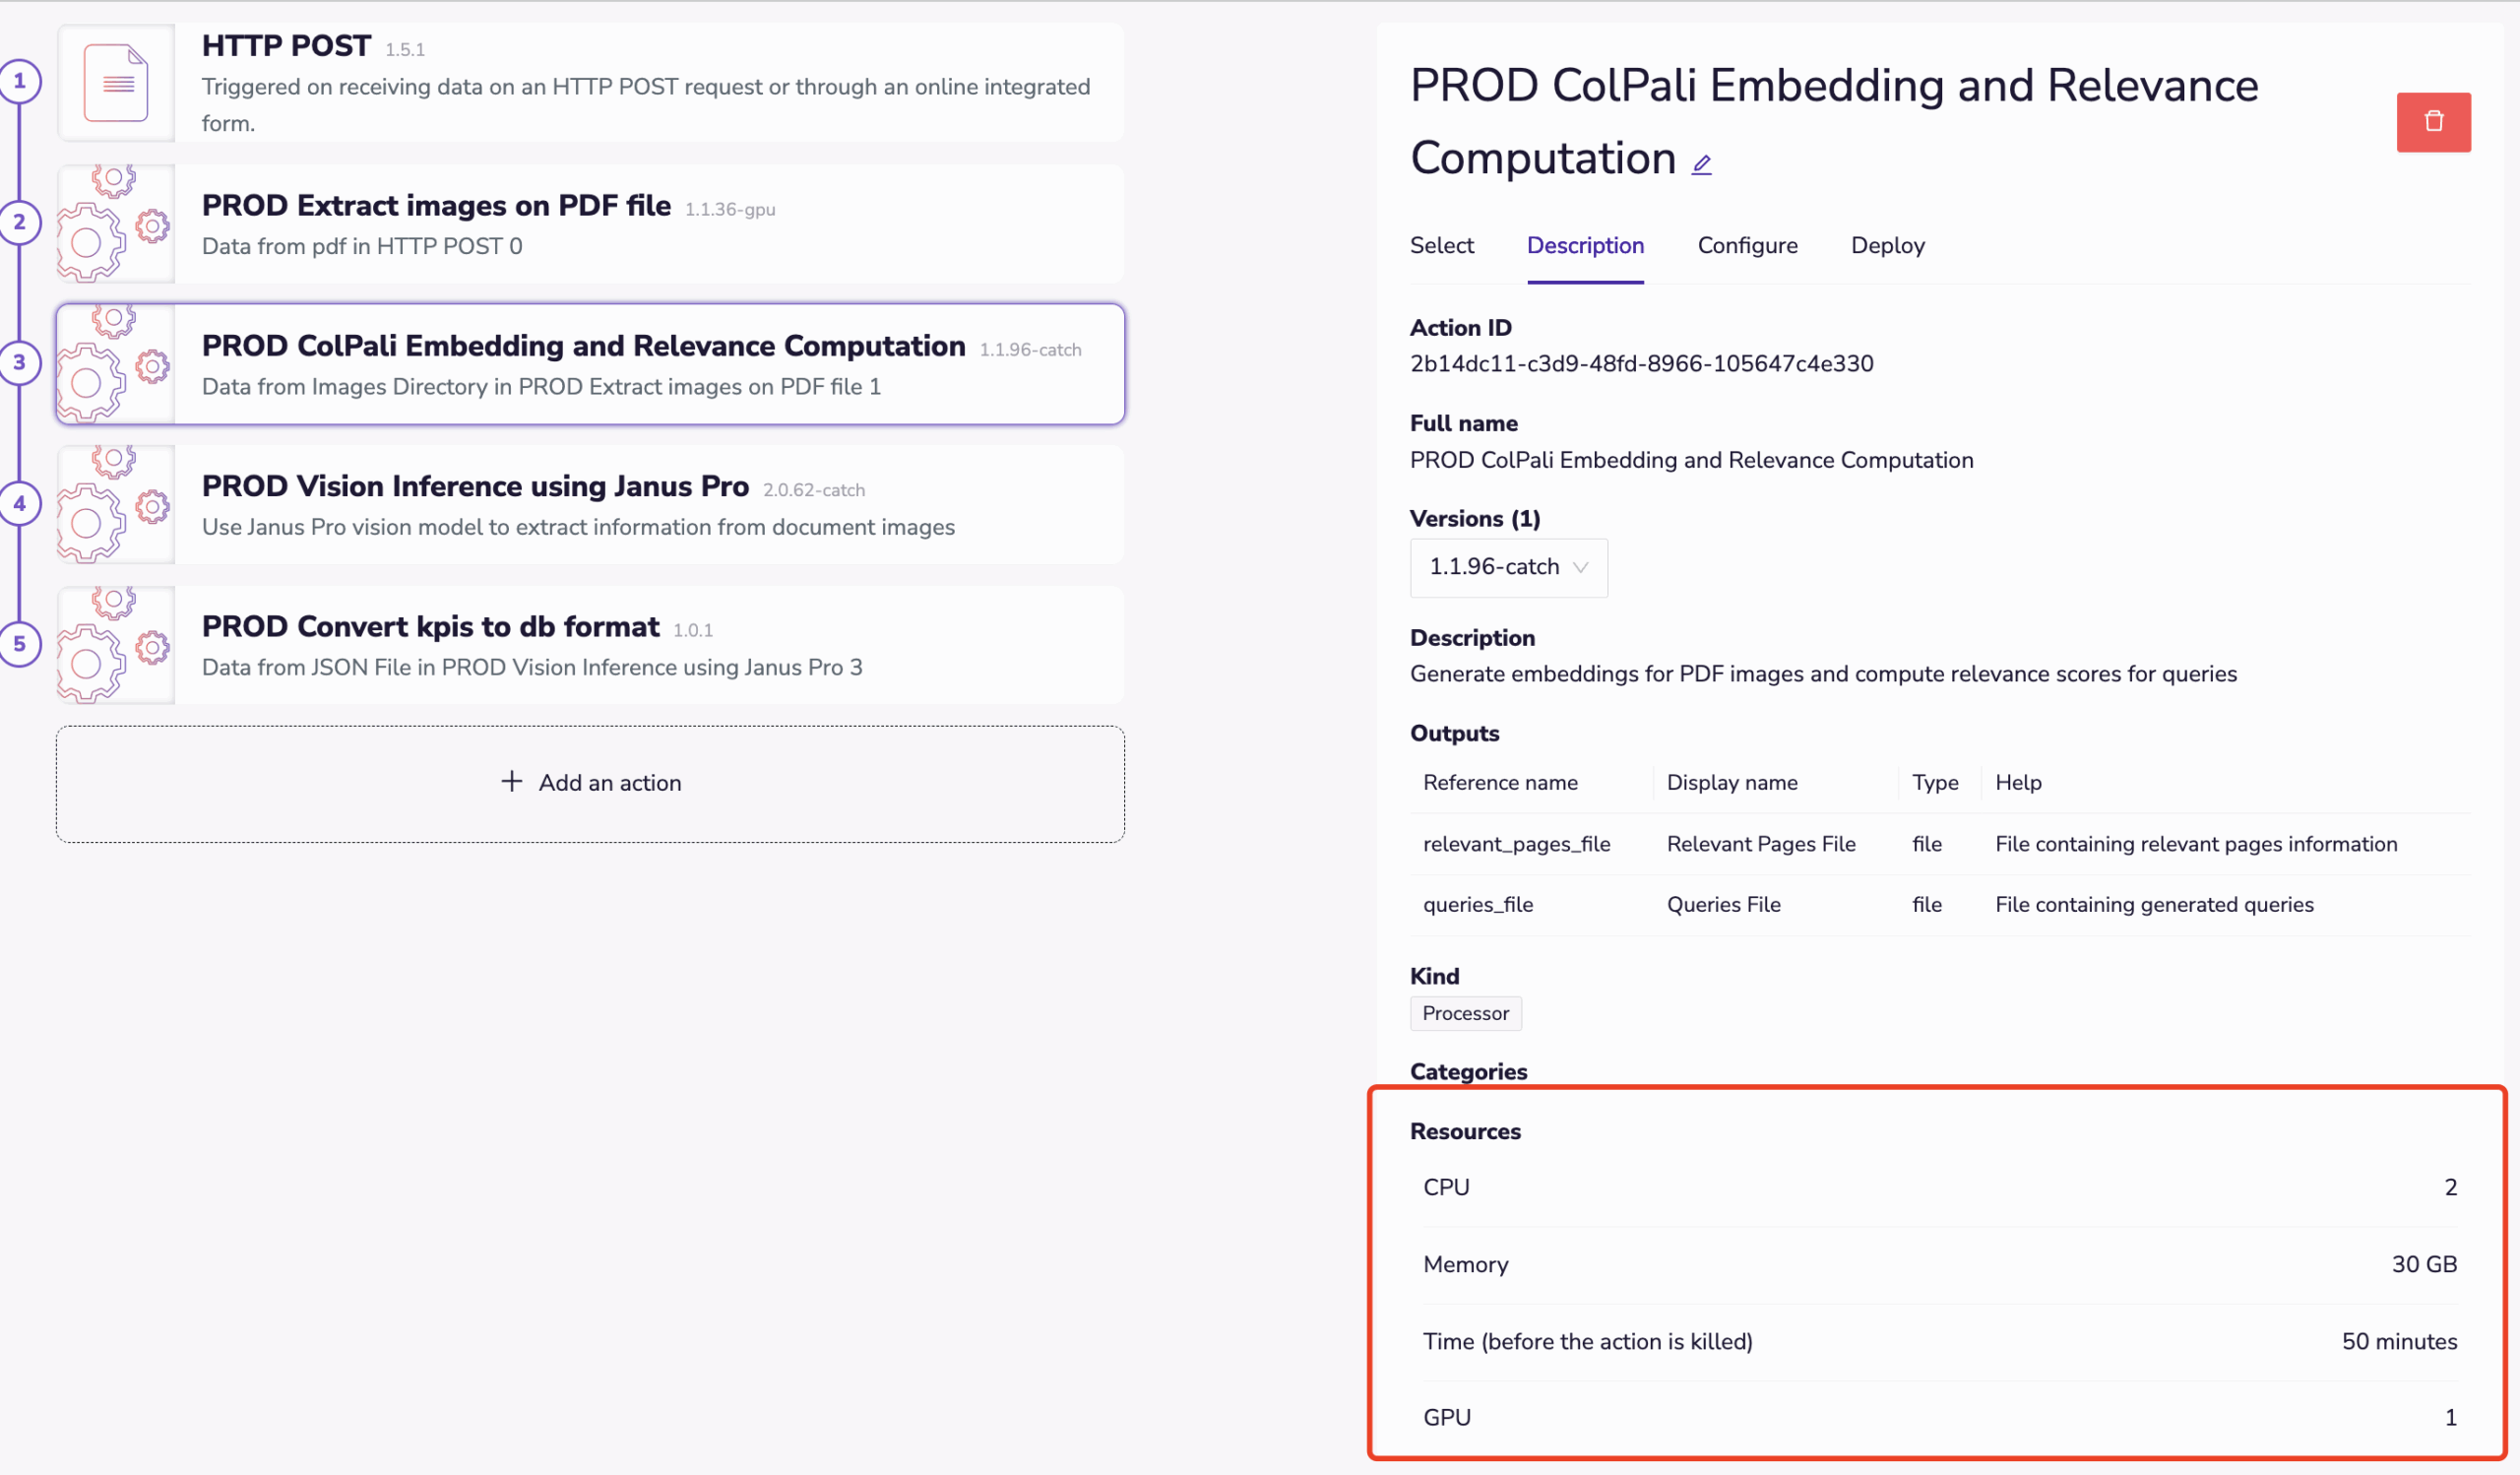2520x1475 pixels.
Task: Click the red delete trash icon
Action: click(2432, 122)
